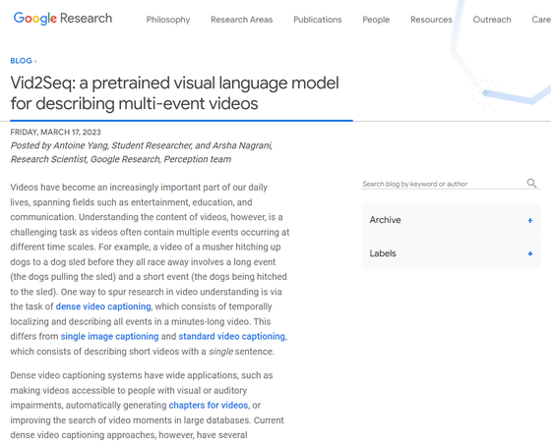The width and height of the screenshot is (551, 445).
Task: Click the Labels section header
Action: (x=451, y=253)
